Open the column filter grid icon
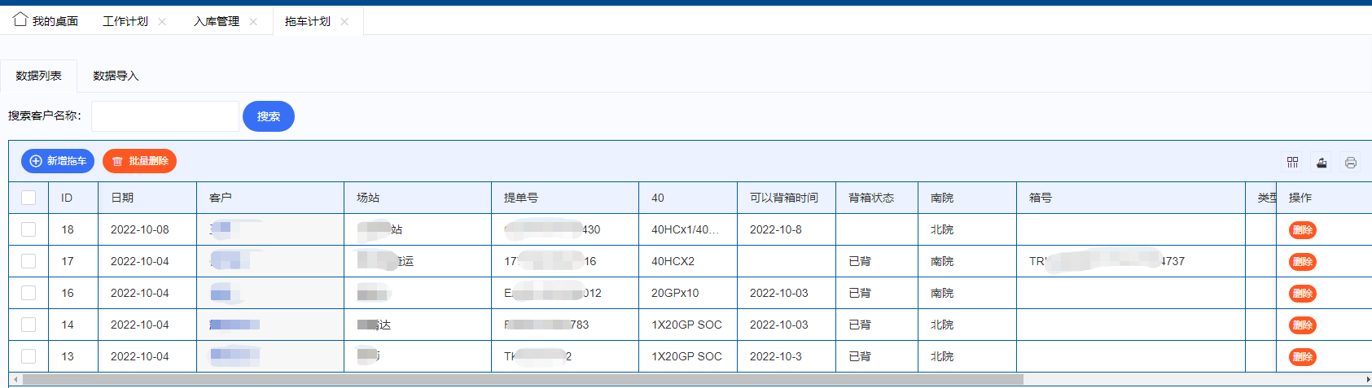 click(1292, 162)
